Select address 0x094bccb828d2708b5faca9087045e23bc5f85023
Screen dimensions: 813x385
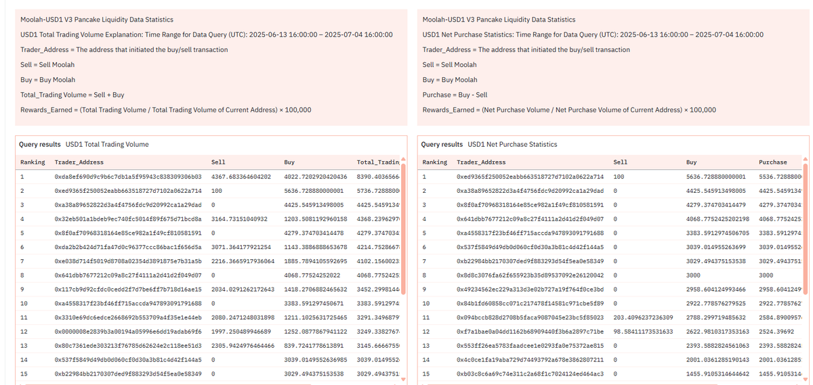530,317
